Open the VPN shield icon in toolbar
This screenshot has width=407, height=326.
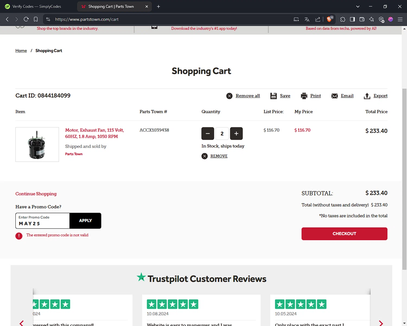tap(381, 19)
